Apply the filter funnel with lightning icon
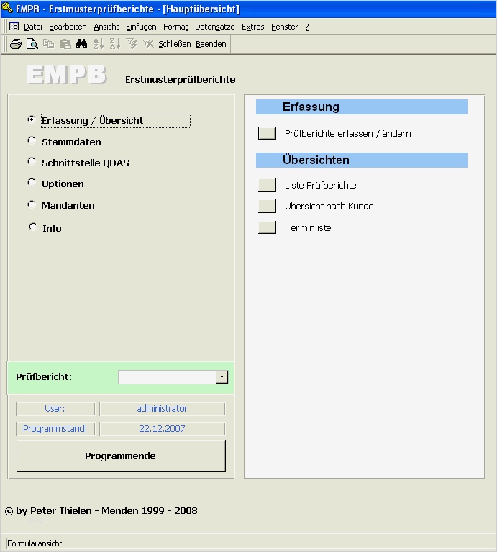 (x=132, y=44)
